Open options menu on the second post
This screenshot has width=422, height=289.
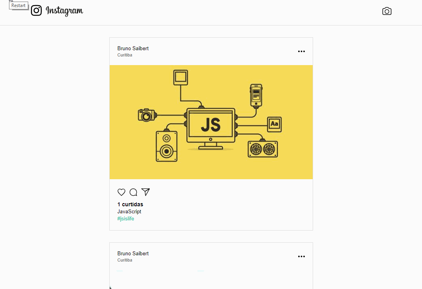(x=301, y=256)
